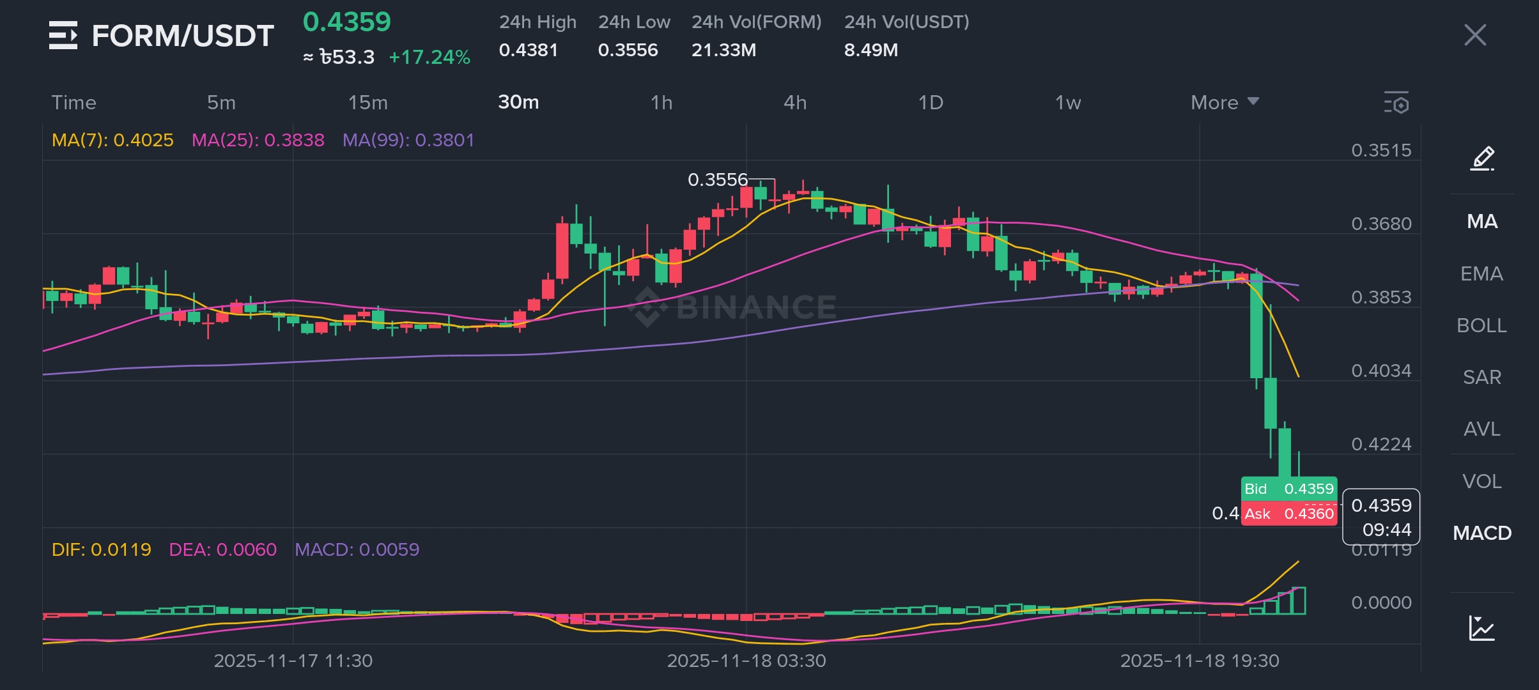Open the line chart indicators icon
The width and height of the screenshot is (1539, 690).
click(1481, 629)
